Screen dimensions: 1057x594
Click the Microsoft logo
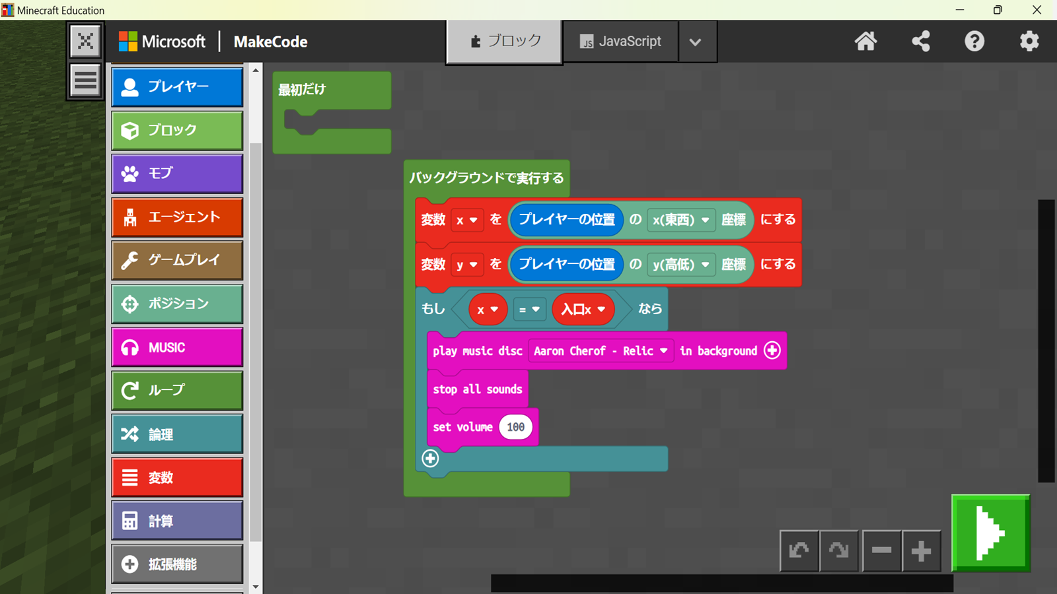[x=162, y=42]
